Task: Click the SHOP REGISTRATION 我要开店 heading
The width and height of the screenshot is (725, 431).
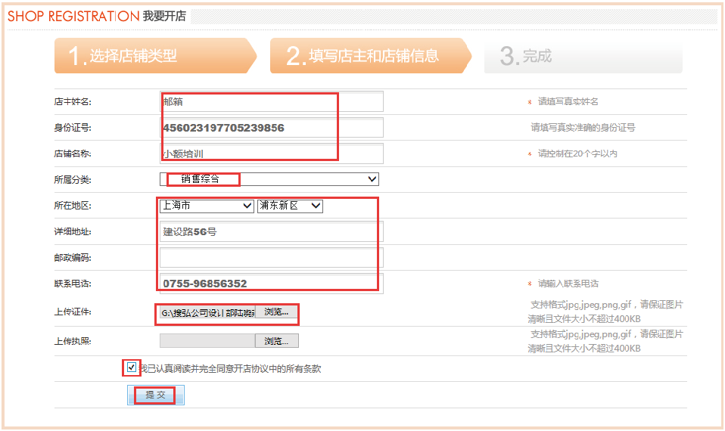Action: [97, 16]
